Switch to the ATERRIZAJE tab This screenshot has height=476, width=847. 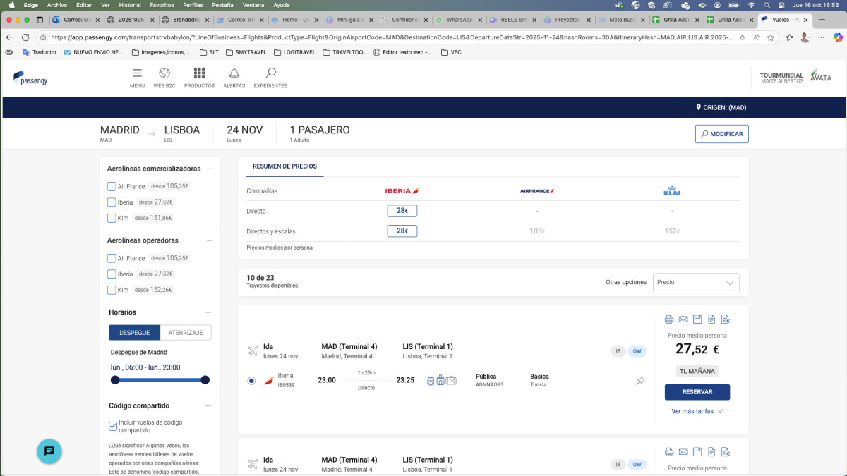[186, 333]
